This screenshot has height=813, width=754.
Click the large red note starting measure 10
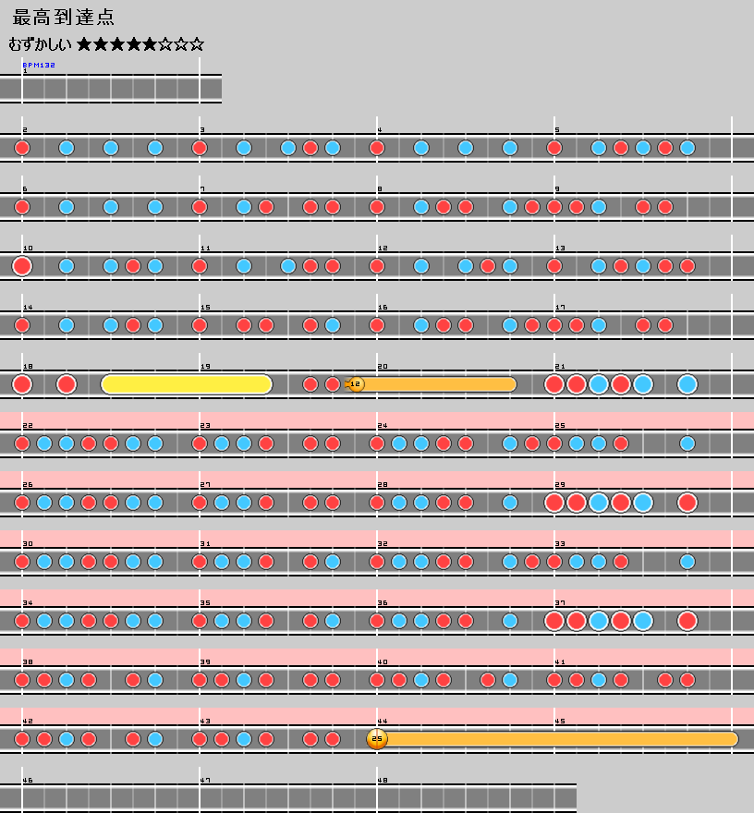22,266
